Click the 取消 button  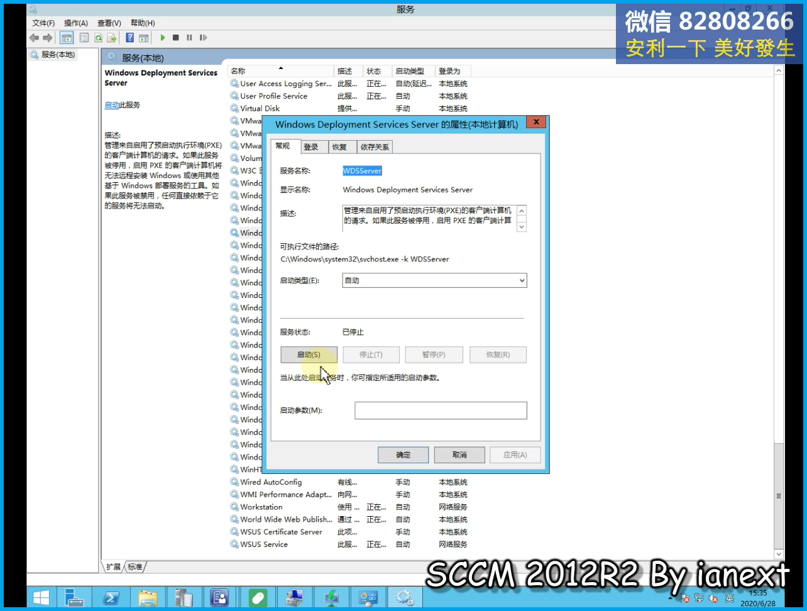[x=459, y=455]
